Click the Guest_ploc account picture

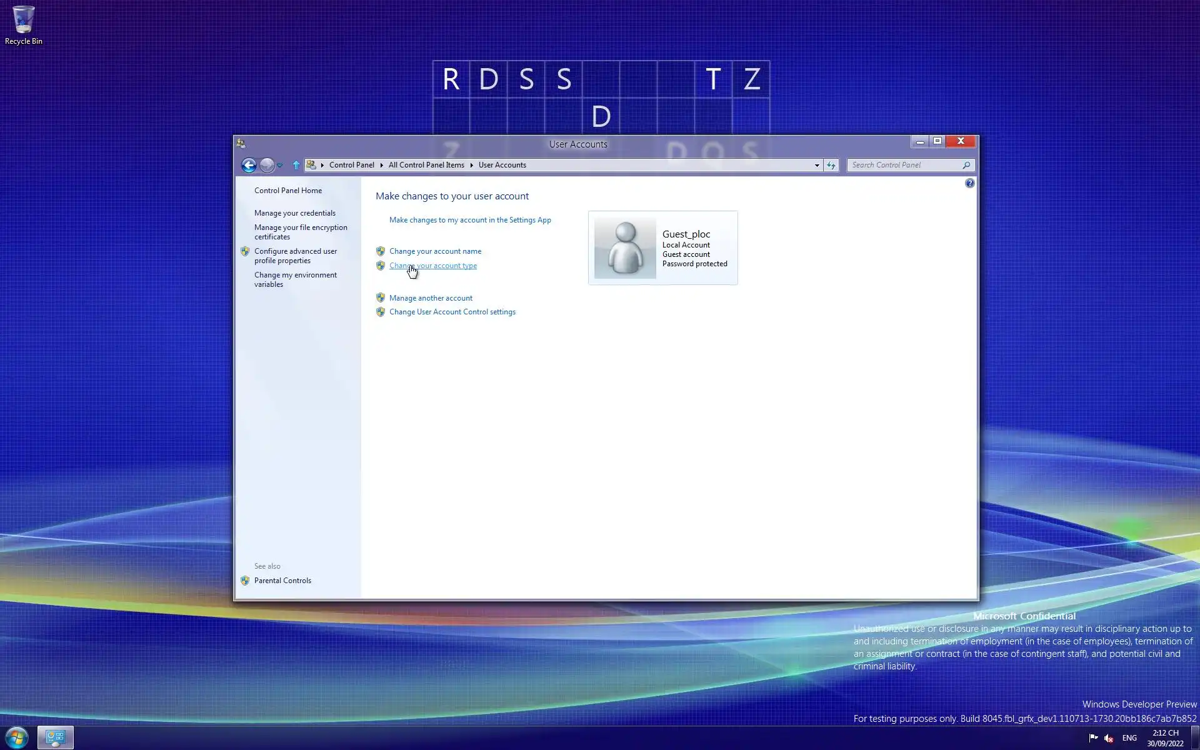coord(625,248)
